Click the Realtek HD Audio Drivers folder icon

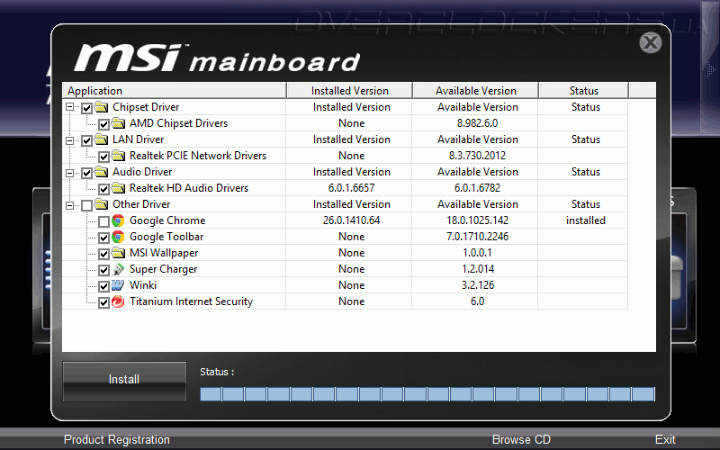coord(118,188)
